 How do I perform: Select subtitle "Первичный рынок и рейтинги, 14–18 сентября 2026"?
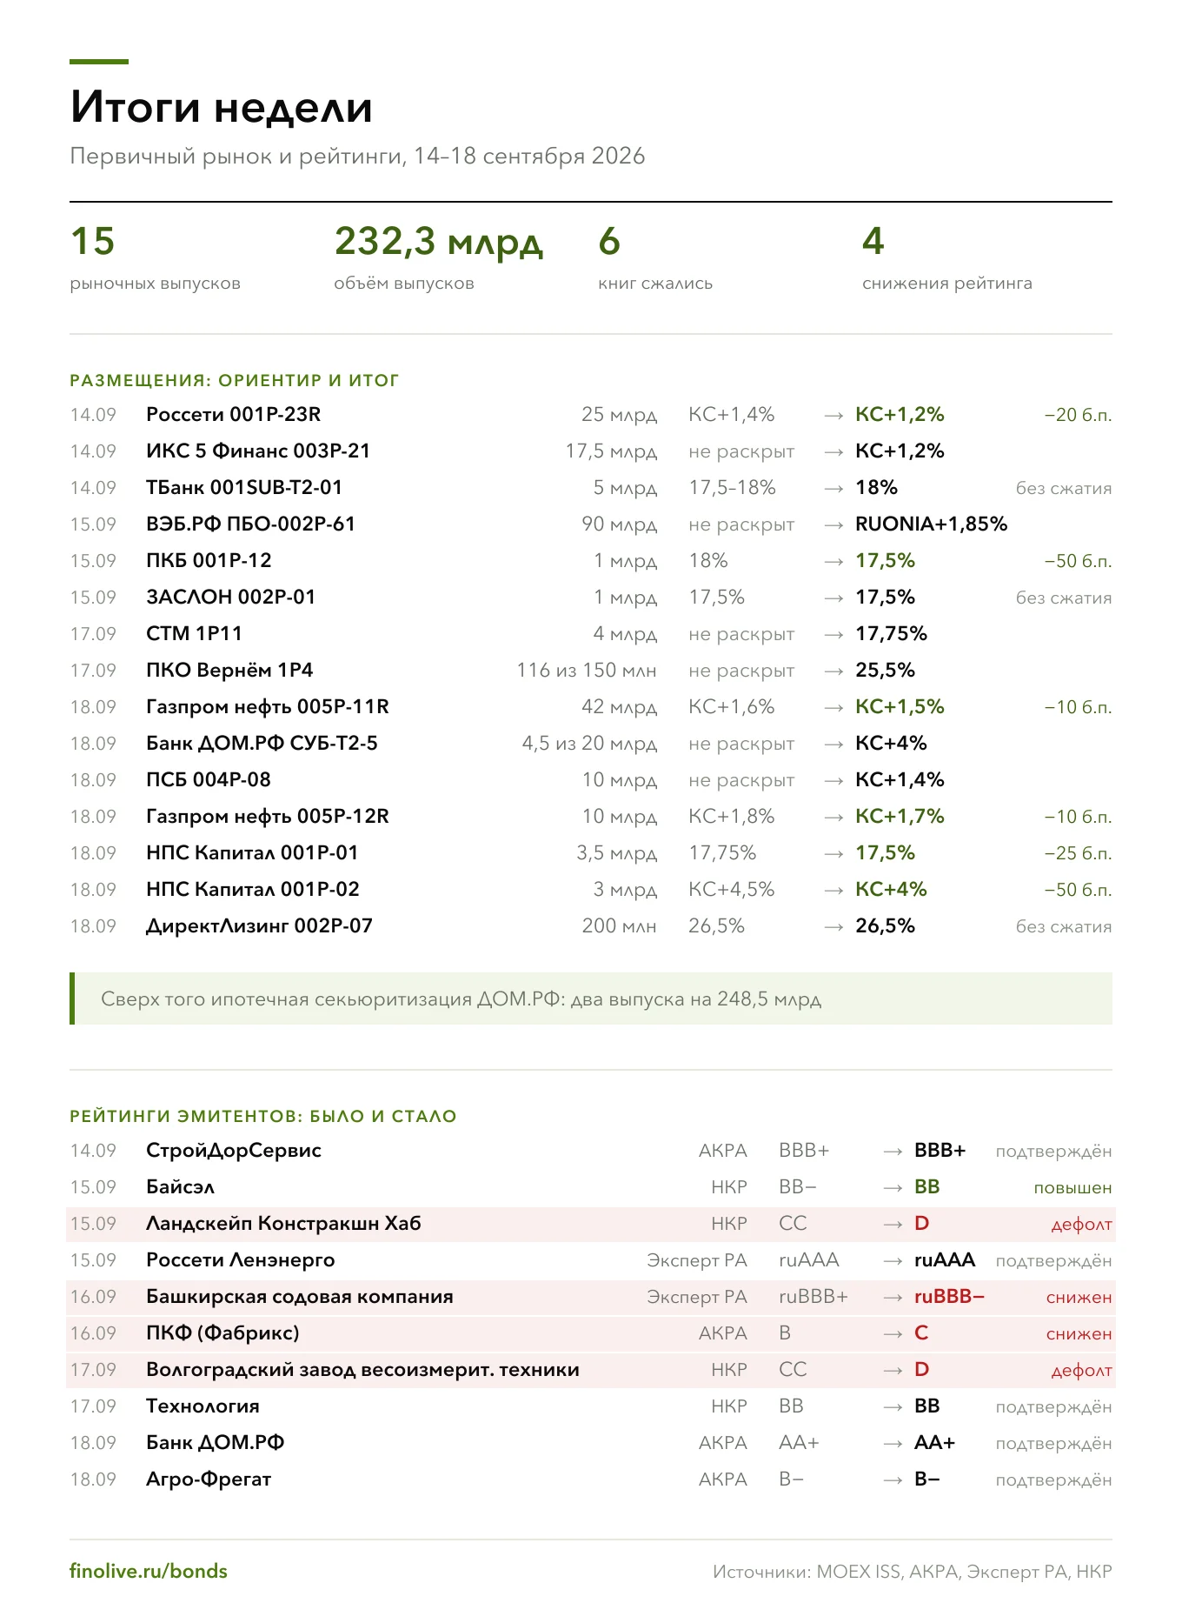pos(357,157)
